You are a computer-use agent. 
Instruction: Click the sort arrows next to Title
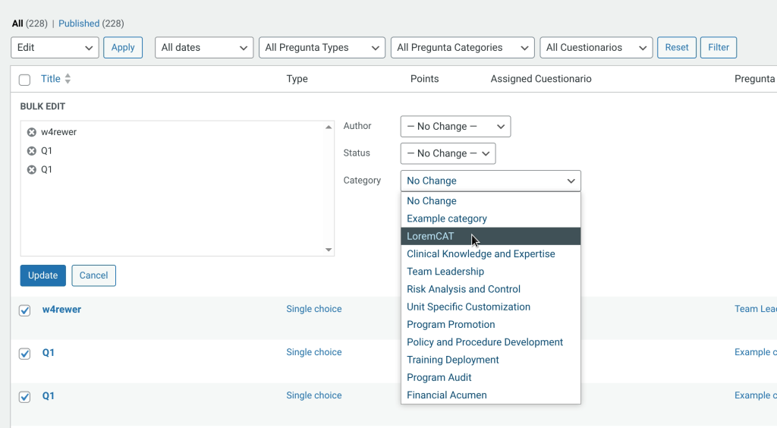coord(68,79)
